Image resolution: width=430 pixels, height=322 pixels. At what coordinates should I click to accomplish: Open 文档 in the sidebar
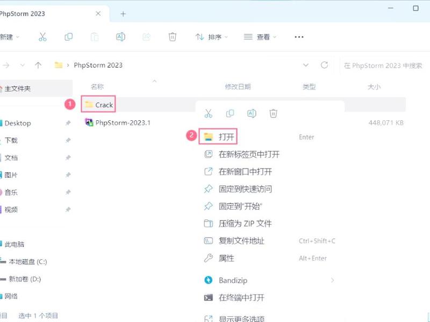coord(11,158)
